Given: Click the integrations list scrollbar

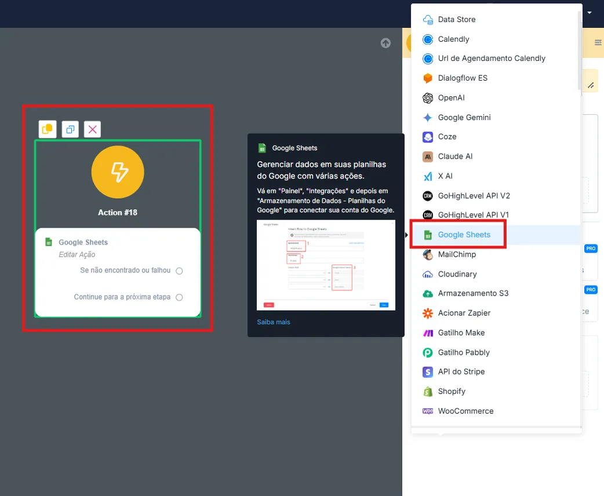Looking at the screenshot, I should coord(579,50).
